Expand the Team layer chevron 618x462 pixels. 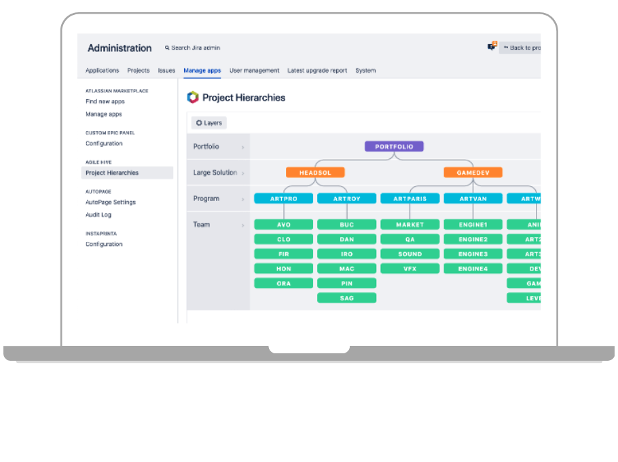[x=243, y=225]
